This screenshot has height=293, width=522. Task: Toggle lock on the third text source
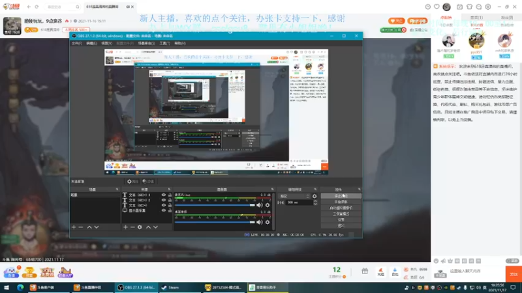pyautogui.click(x=170, y=205)
